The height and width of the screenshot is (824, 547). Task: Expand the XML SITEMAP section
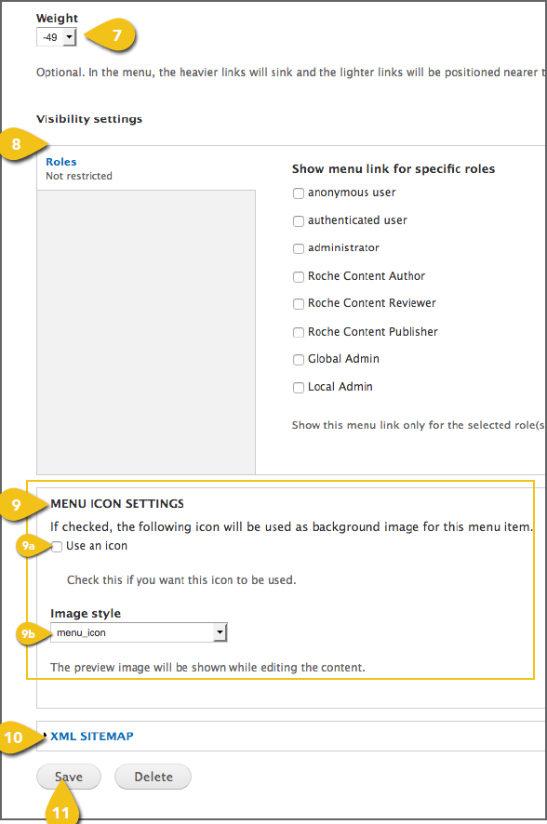point(92,737)
